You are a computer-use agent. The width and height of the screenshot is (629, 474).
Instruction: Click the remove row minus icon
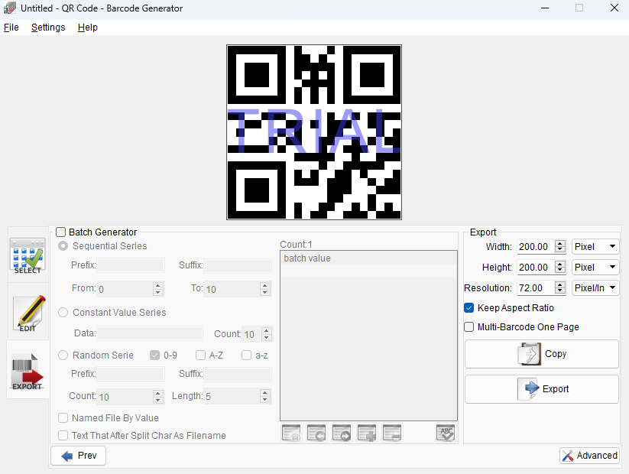[392, 433]
